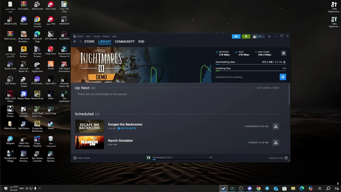Click the Big Picture mode monitor icon
Image resolution: width=341 pixels, height=192 pixels.
point(269,36)
